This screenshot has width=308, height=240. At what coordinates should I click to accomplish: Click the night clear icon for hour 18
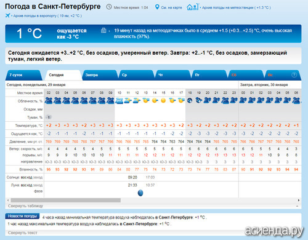[190, 100]
